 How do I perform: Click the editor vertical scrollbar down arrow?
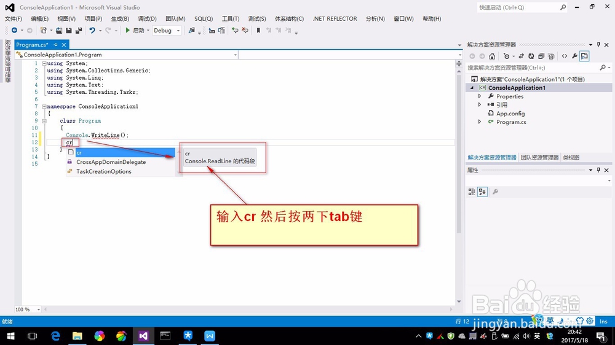pos(459,301)
